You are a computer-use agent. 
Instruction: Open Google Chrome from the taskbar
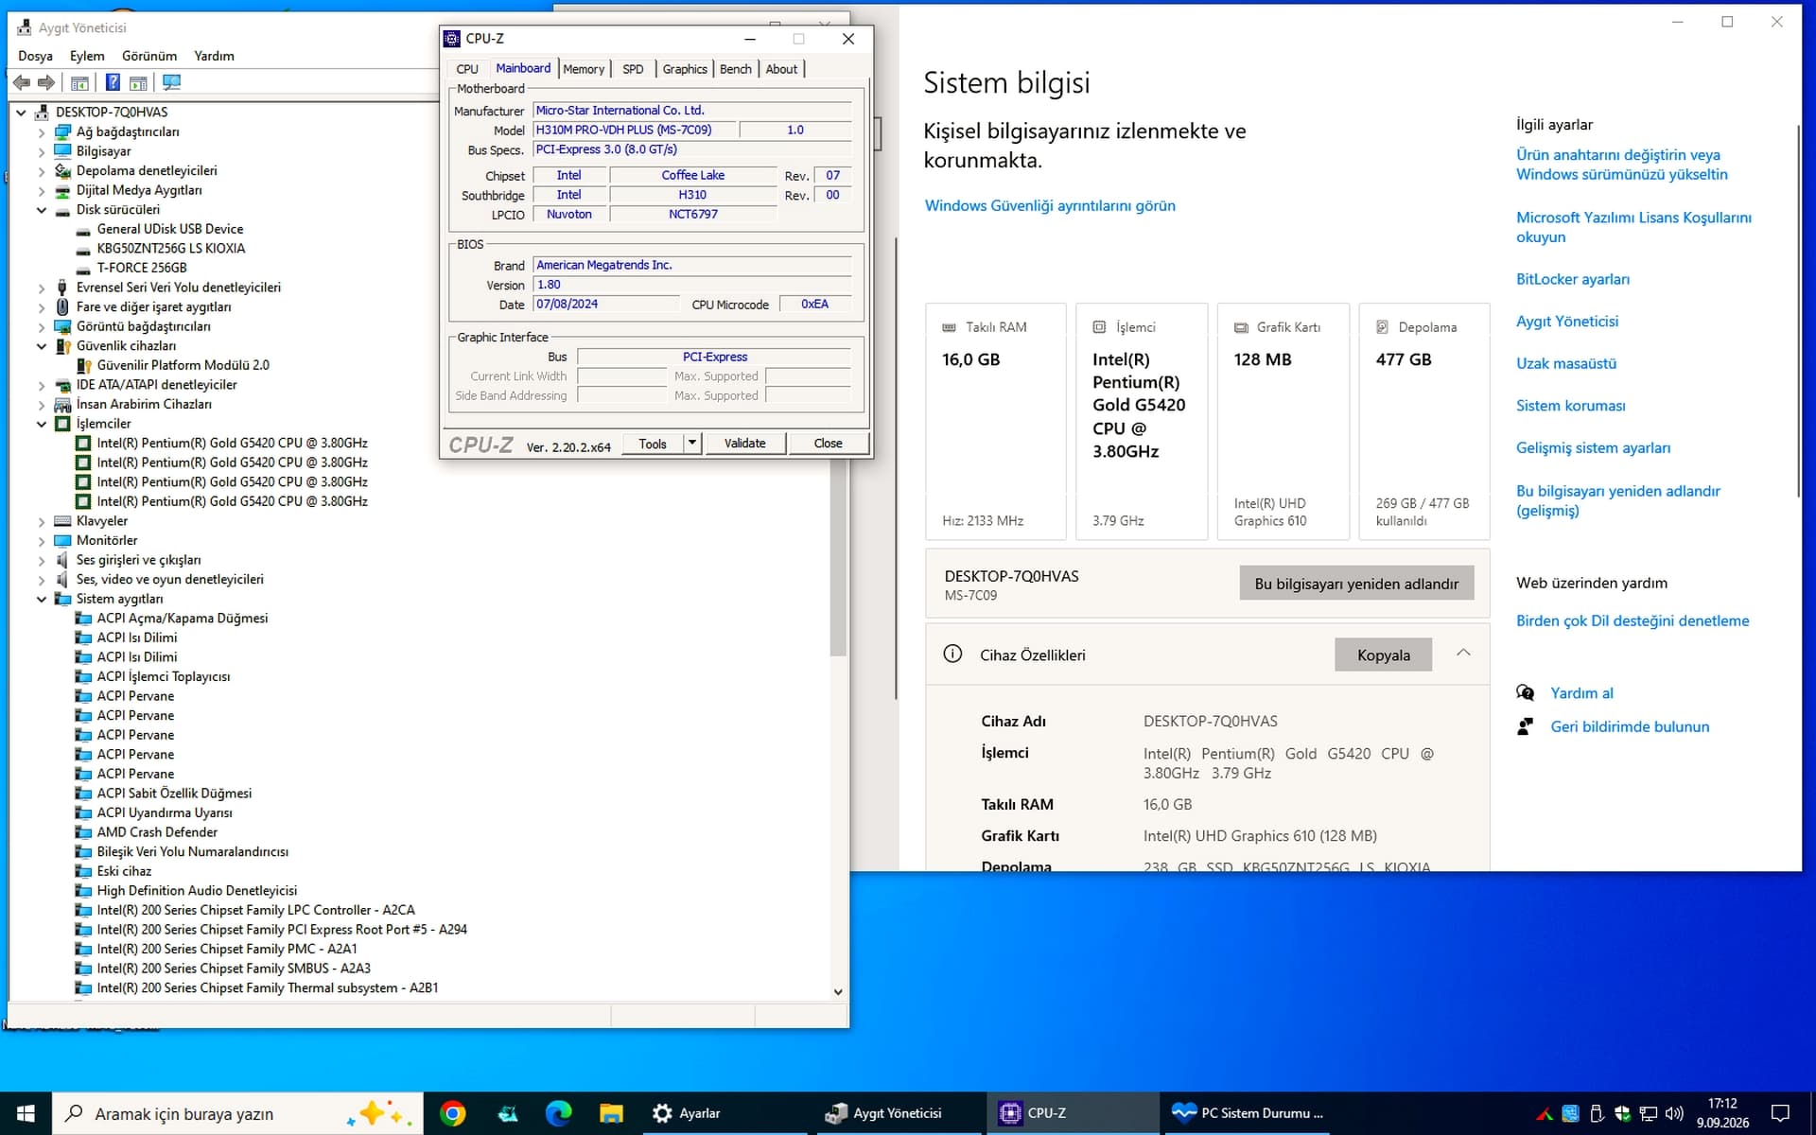click(453, 1113)
